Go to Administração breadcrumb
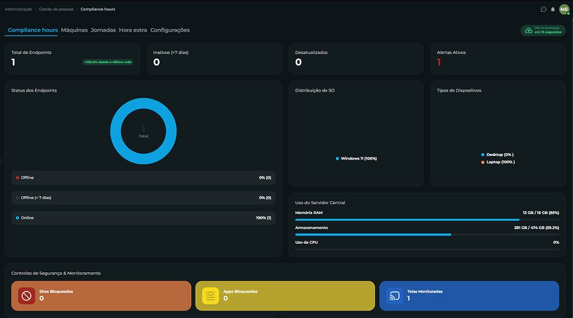The width and height of the screenshot is (573, 318). tap(19, 9)
